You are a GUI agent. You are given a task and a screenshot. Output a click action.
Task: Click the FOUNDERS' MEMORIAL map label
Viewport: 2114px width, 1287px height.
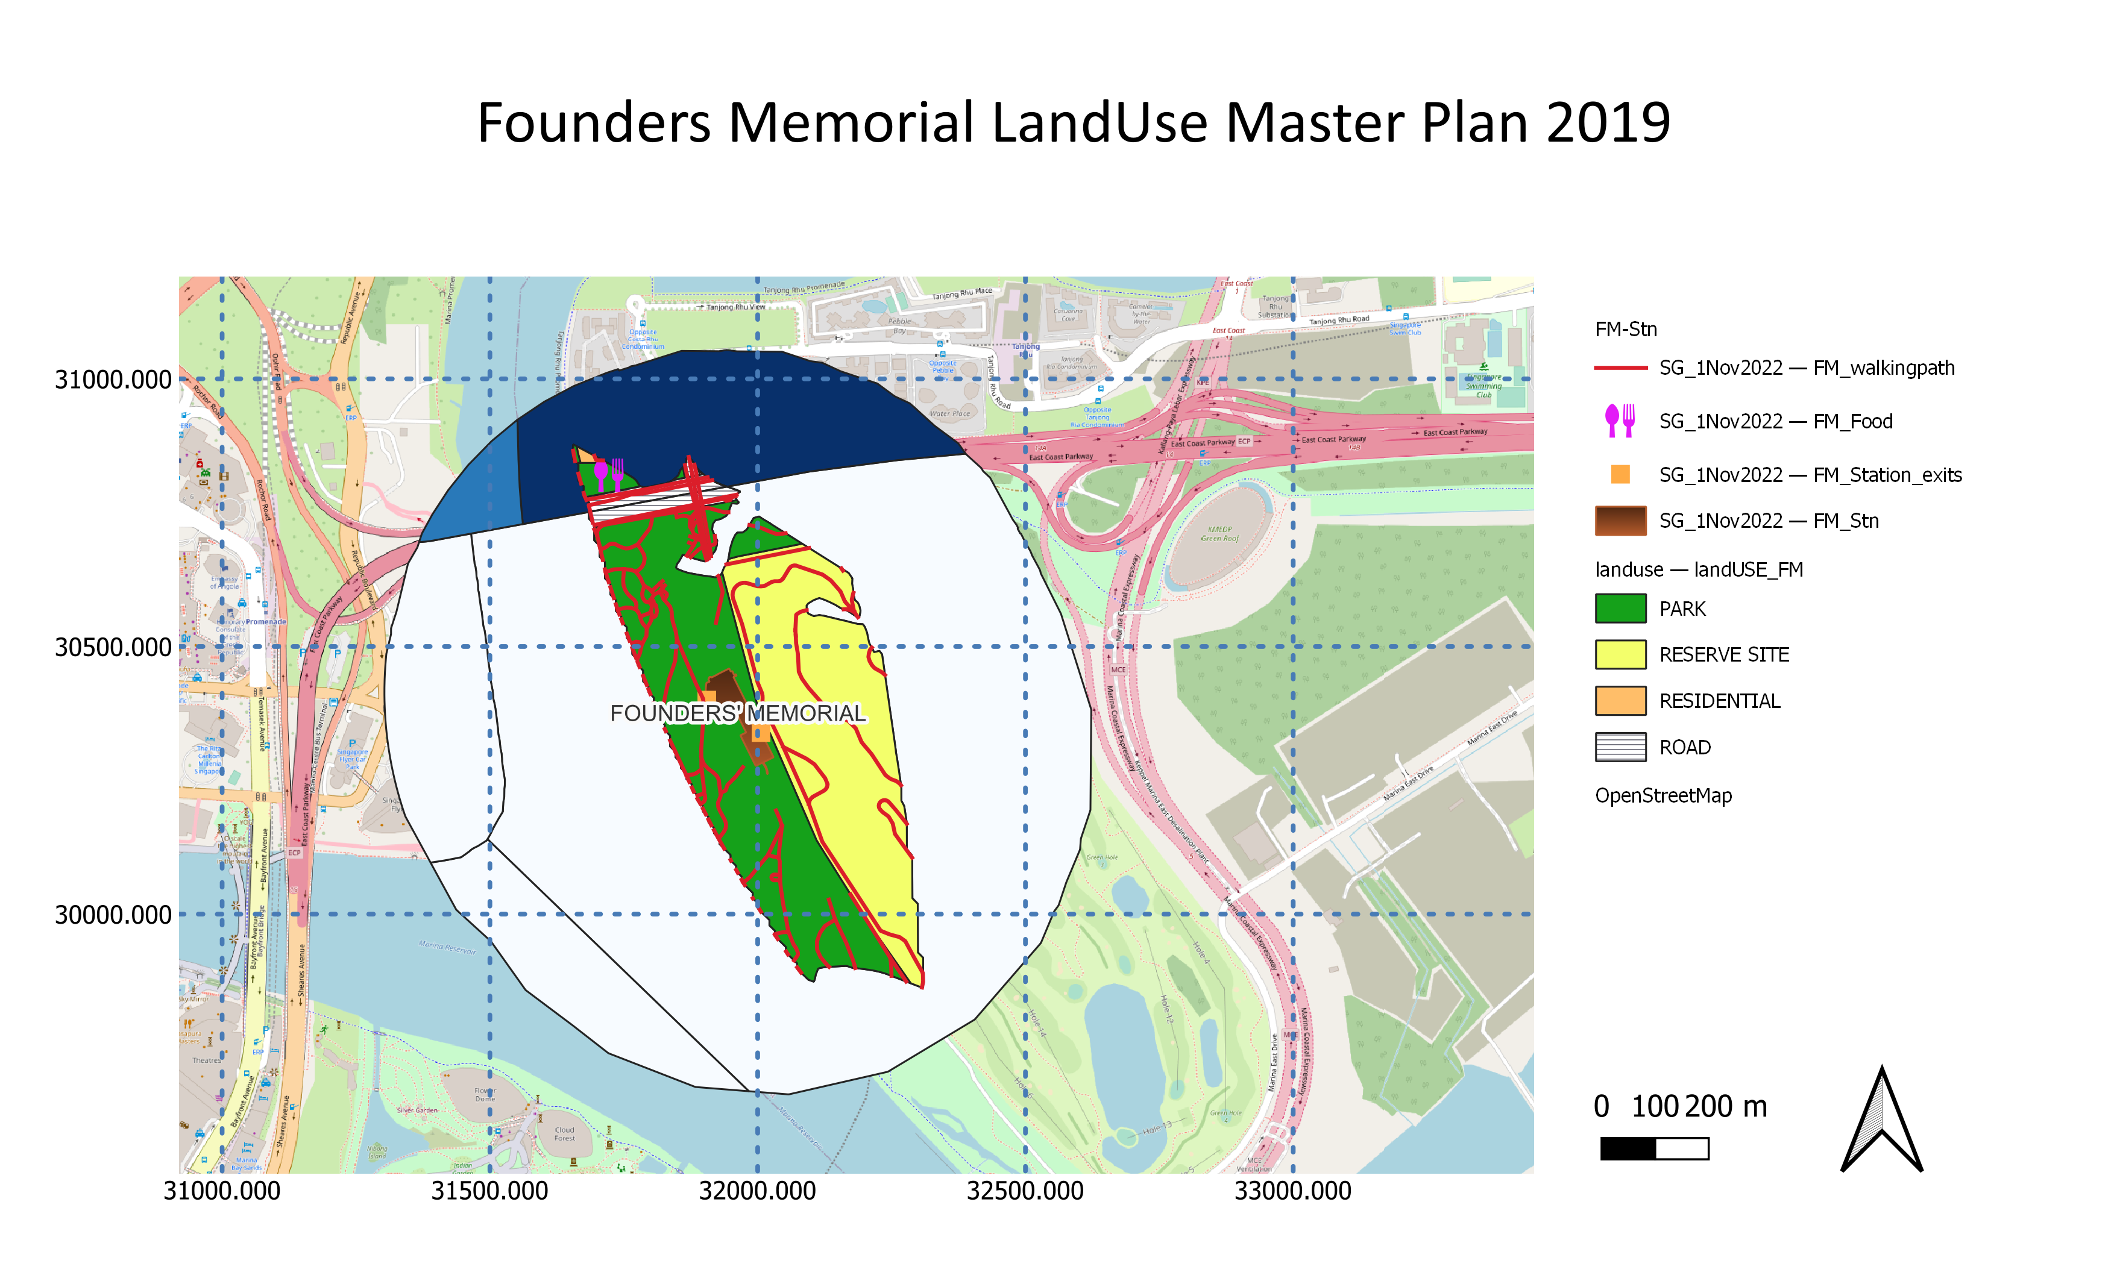point(737,713)
